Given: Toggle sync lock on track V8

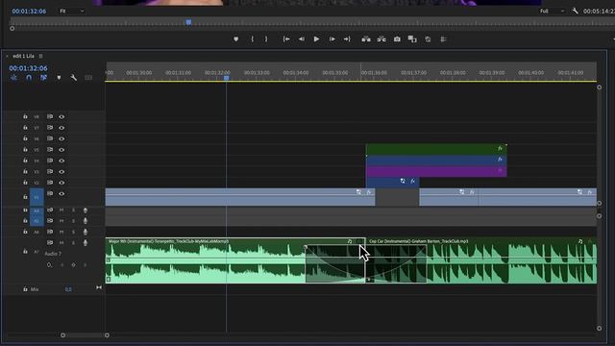Looking at the screenshot, I should click(50, 116).
